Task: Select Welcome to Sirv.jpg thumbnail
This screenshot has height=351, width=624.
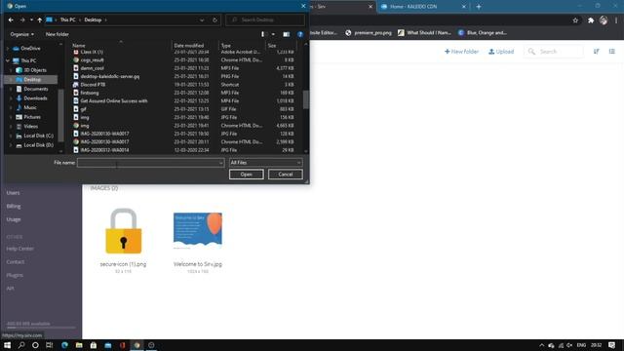Action: (198, 231)
